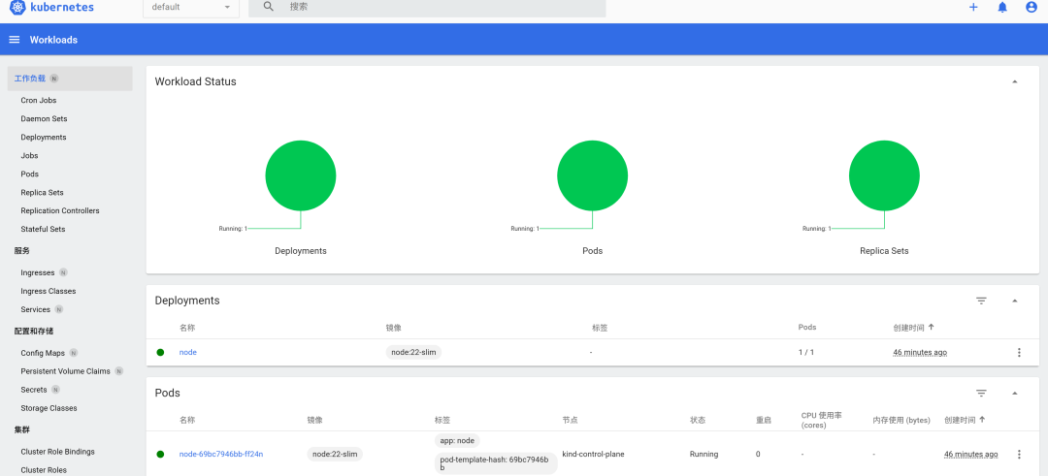Open pod node-69bc7946bb-ff24n link
Screen dimensions: 1048x476
(220, 454)
